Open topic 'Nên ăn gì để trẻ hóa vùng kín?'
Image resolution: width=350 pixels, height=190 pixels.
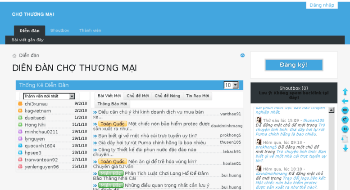[x=163, y=162]
